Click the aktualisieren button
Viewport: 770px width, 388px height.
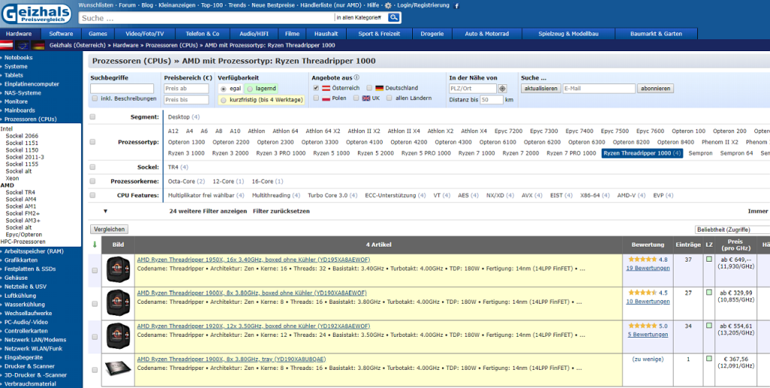point(541,89)
